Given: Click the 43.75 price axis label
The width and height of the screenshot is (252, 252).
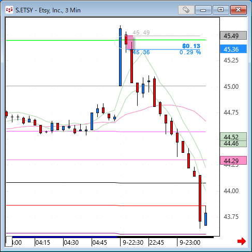Looking at the screenshot, I should [231, 216].
